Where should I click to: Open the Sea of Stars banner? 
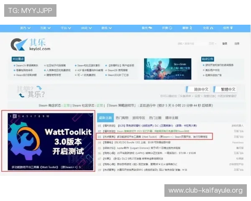[x=168, y=69]
